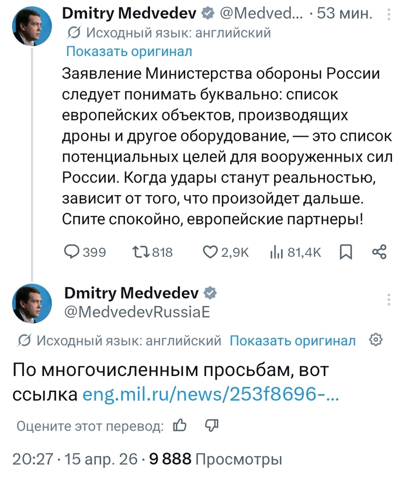This screenshot has width=409, height=477.
Task: Tap the retweet icon showing 818
Action: [x=140, y=252]
